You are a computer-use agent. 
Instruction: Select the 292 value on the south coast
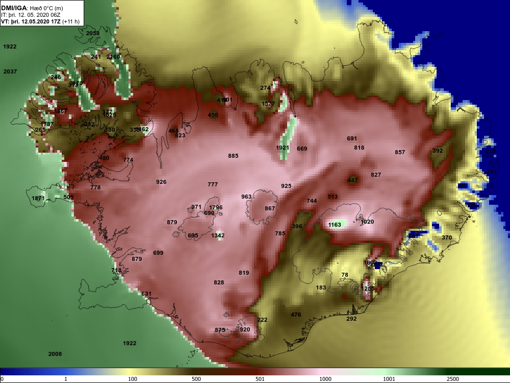[x=351, y=319]
